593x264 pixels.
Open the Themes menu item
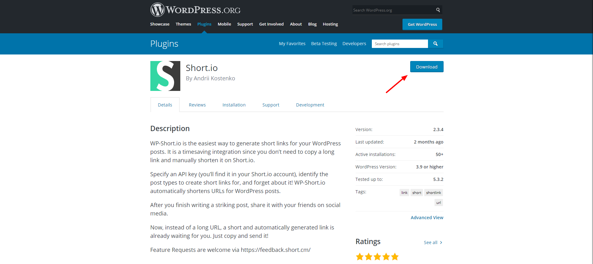(x=183, y=24)
